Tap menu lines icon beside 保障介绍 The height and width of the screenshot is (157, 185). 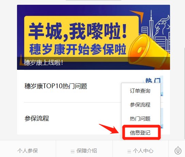[72, 152]
